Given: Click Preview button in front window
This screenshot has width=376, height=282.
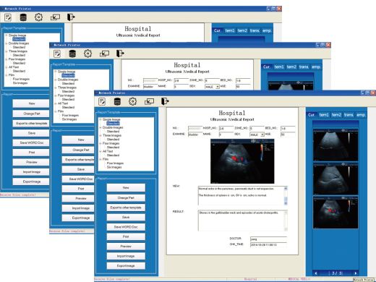Looking at the screenshot, I should tap(126, 247).
